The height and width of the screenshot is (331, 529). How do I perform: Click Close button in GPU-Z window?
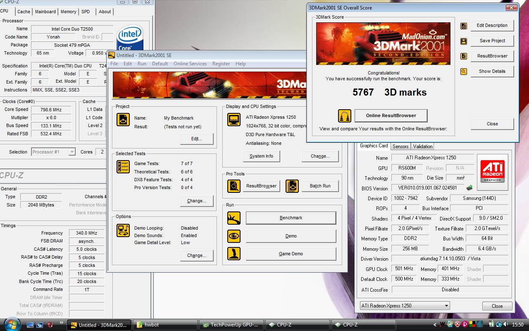tap(497, 306)
